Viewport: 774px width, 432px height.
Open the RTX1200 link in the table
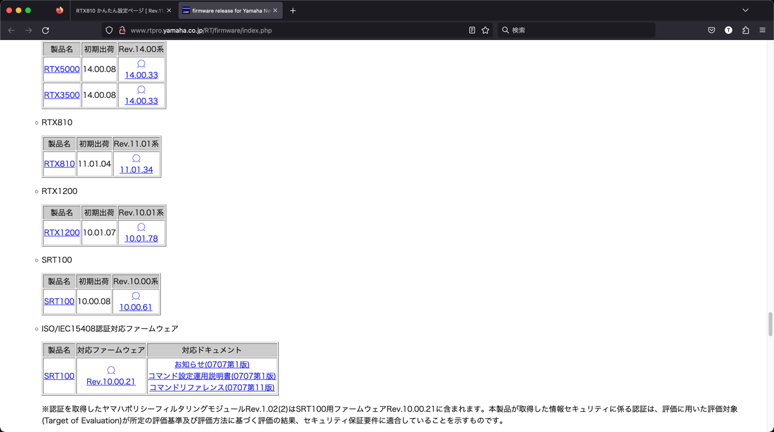click(x=62, y=233)
